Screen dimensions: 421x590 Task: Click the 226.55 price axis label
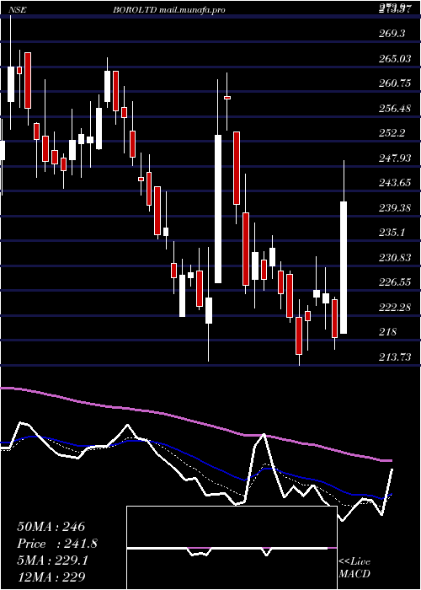coord(395,282)
